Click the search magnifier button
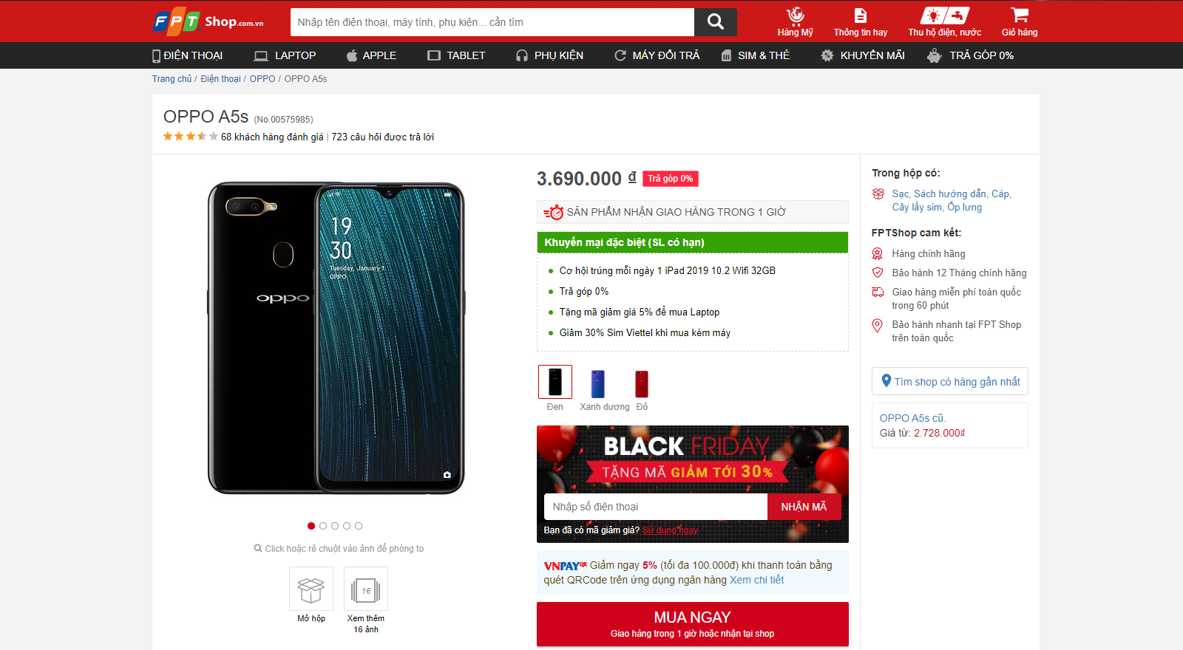Image resolution: width=1183 pixels, height=650 pixels. click(x=715, y=22)
